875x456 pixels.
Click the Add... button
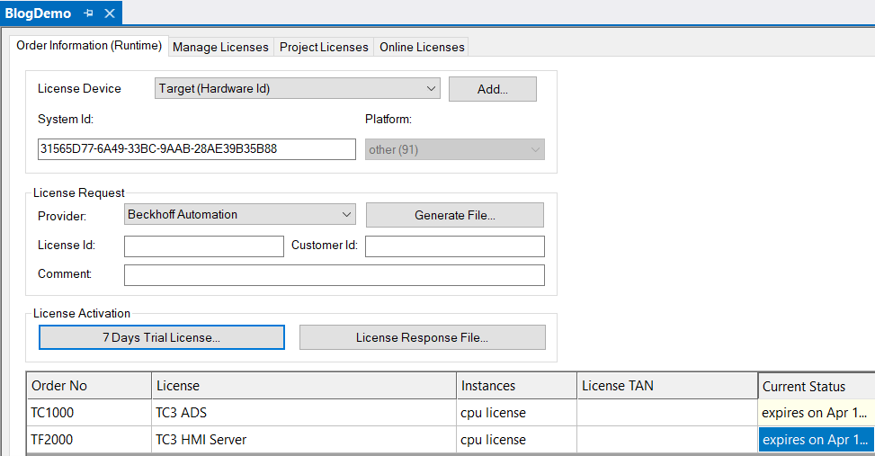[493, 89]
